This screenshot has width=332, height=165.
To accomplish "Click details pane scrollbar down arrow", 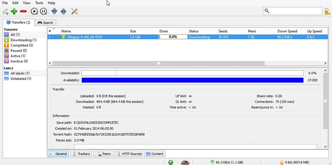I will click(325, 146).
